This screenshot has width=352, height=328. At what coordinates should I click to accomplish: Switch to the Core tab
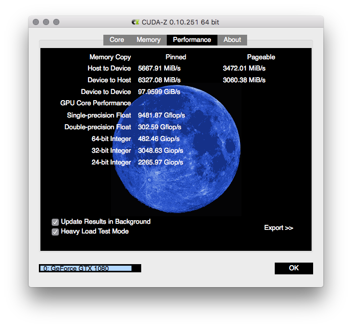117,40
